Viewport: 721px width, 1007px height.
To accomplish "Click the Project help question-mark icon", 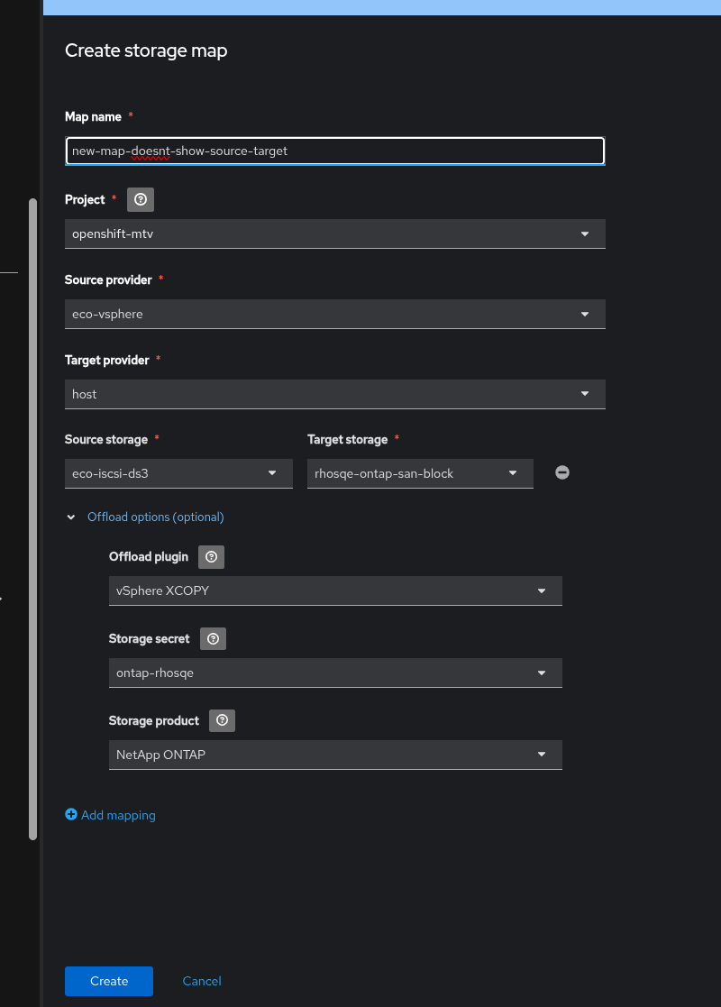I will tap(140, 199).
